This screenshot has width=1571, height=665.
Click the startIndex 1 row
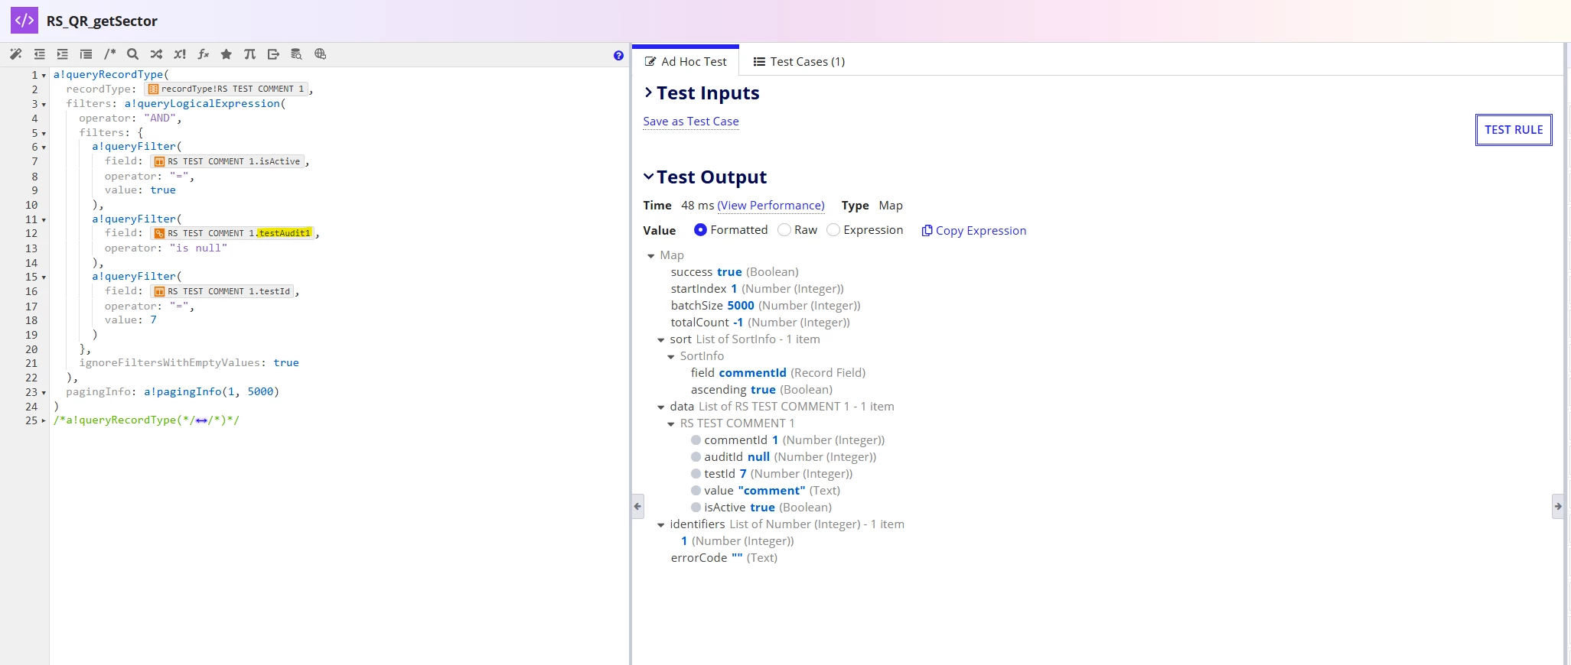pos(757,288)
